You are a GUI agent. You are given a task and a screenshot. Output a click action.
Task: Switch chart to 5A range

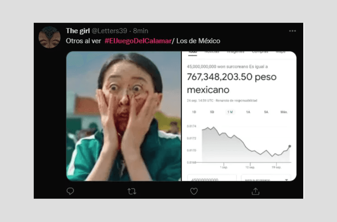coord(266,112)
